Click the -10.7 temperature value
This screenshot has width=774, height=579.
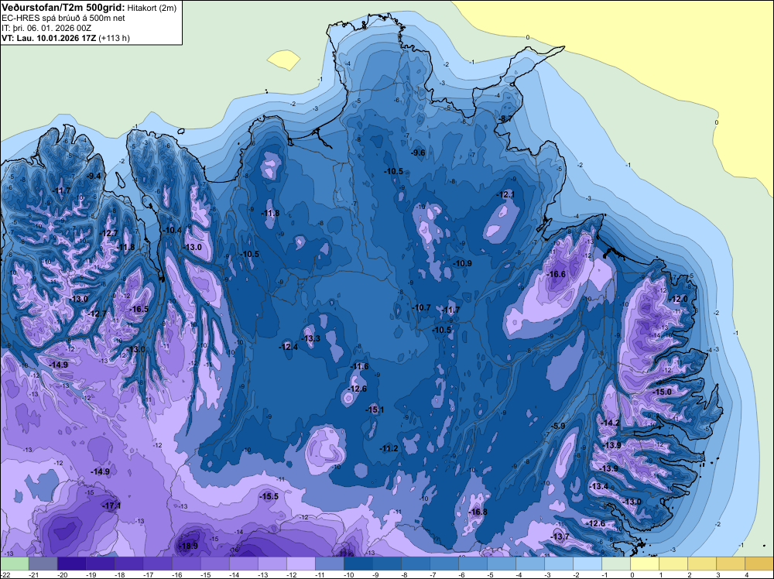pyautogui.click(x=422, y=307)
